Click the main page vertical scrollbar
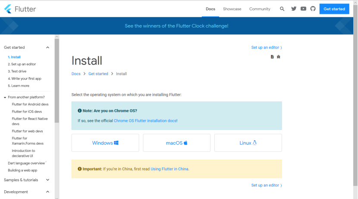358x199 pixels. click(x=355, y=95)
